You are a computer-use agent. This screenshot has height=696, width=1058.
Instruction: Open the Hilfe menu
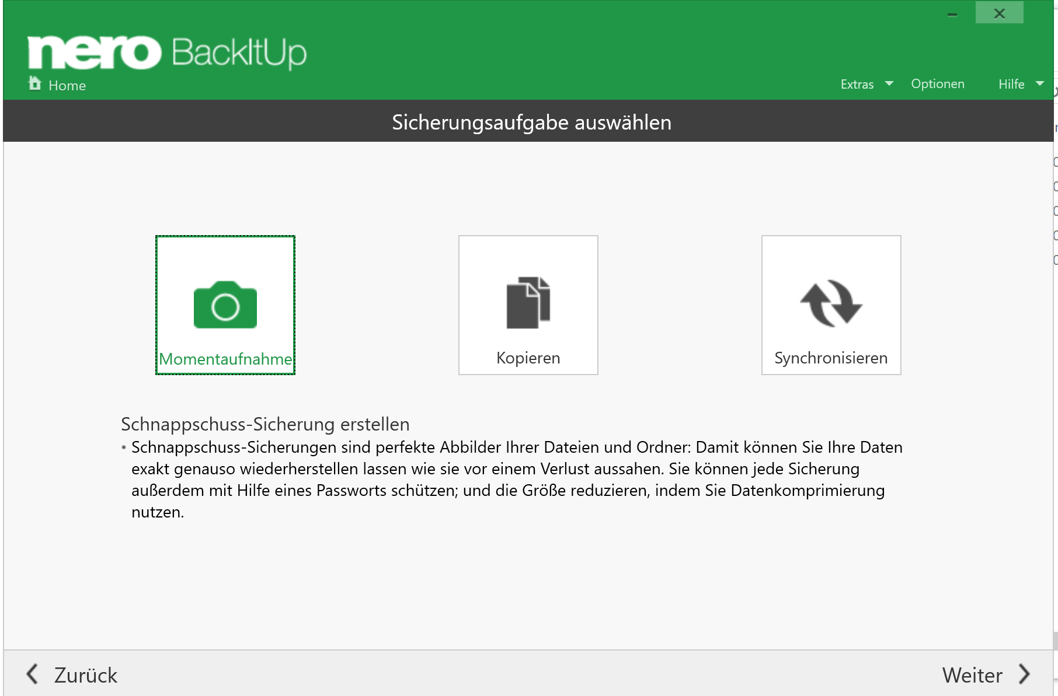[x=1011, y=84]
